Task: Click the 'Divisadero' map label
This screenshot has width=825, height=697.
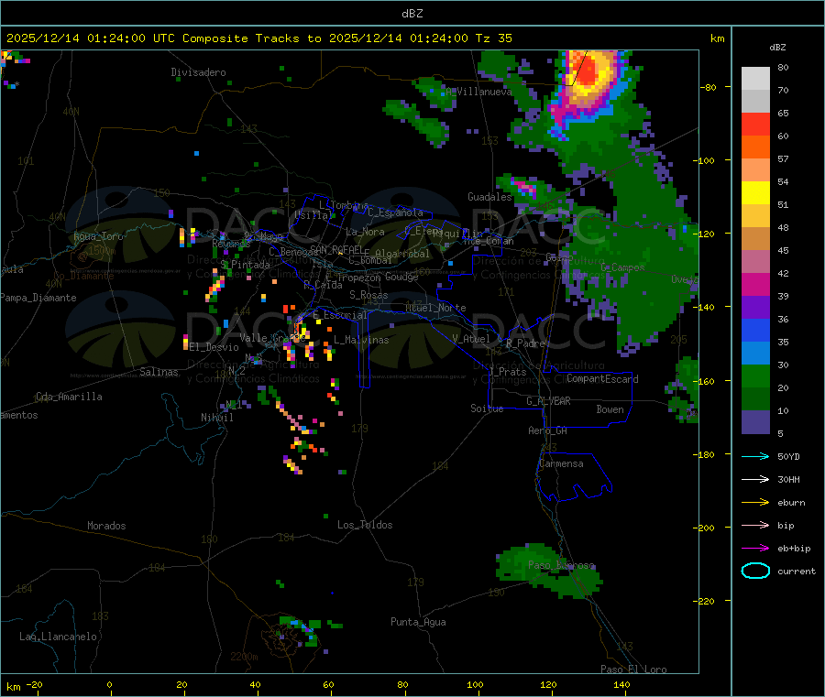Action: point(198,72)
